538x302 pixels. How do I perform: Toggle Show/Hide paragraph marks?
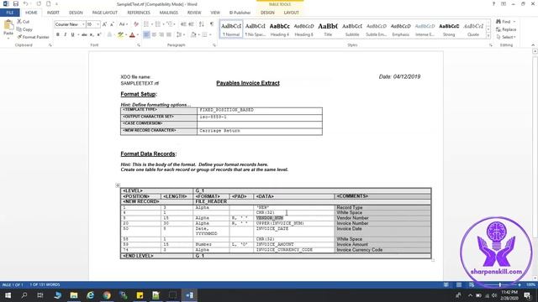[x=212, y=24]
